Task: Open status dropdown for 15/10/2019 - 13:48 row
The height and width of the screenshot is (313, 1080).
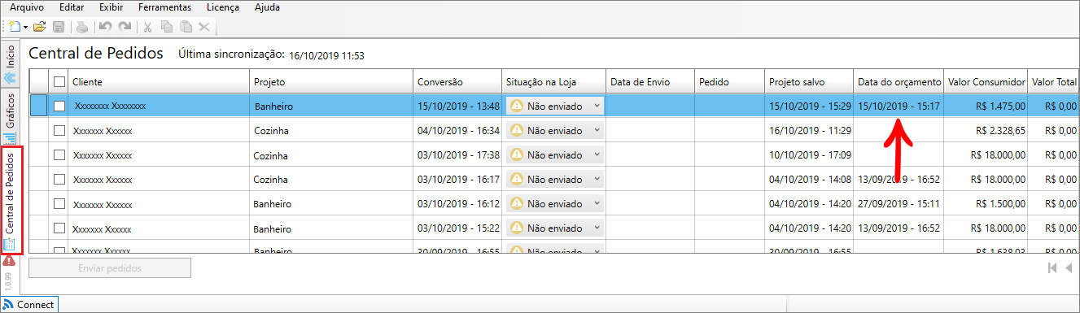Action: click(555, 106)
